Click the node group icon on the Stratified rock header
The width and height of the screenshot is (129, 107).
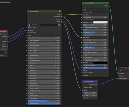[x=60, y=11]
